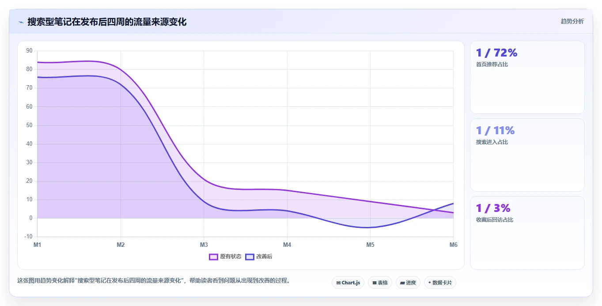The height and width of the screenshot is (306, 602).
Task: Click the 进度 tag chip
Action: [408, 283]
